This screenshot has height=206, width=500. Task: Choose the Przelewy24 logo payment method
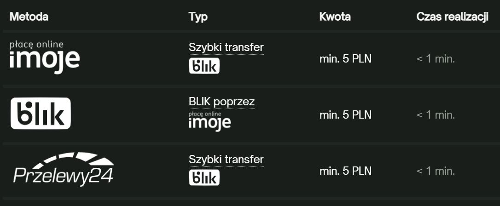(64, 170)
